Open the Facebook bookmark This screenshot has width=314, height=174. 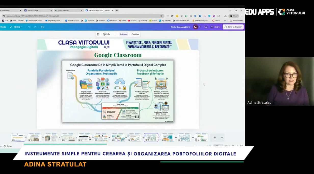click(x=112, y=21)
